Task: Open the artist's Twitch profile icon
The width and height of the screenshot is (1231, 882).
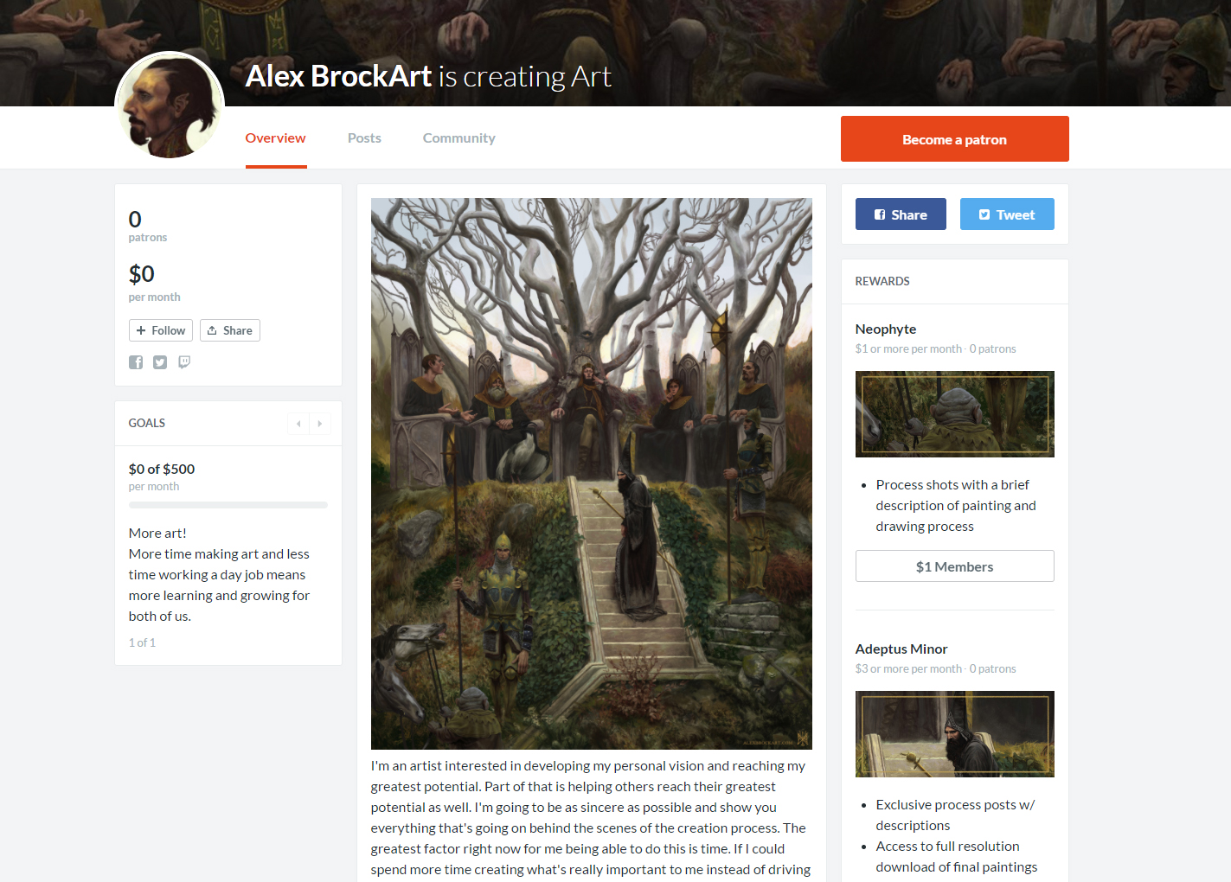Action: pos(184,362)
